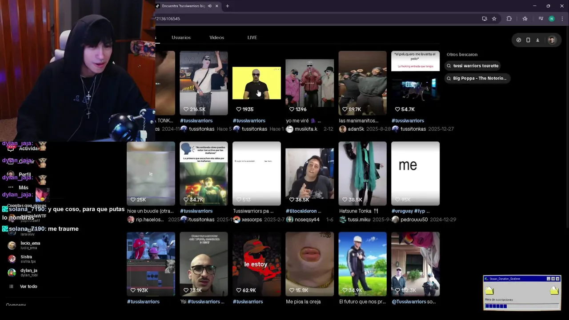Image resolution: width=569 pixels, height=320 pixels.
Task: Open the TikTok profile avatar menu
Action: (x=552, y=40)
